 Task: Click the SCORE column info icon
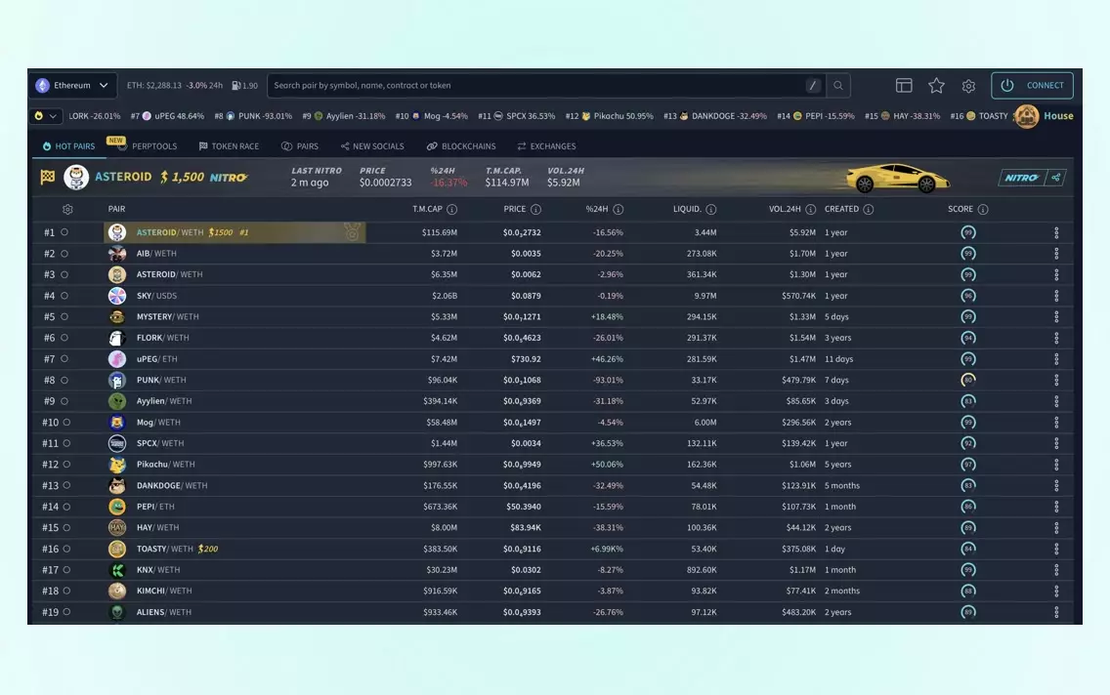(983, 209)
